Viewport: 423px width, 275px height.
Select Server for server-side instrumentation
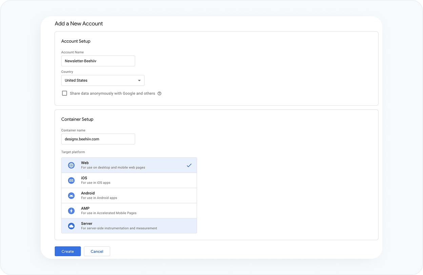[129, 226]
